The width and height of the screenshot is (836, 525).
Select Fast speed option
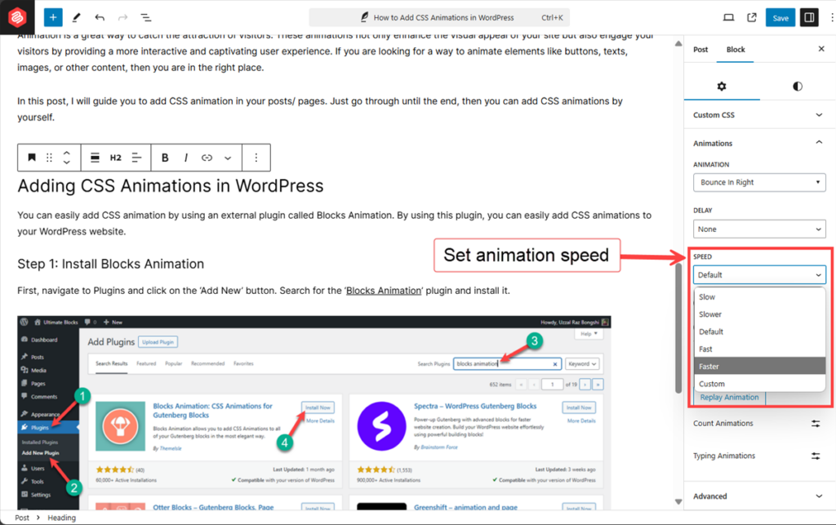coord(759,349)
